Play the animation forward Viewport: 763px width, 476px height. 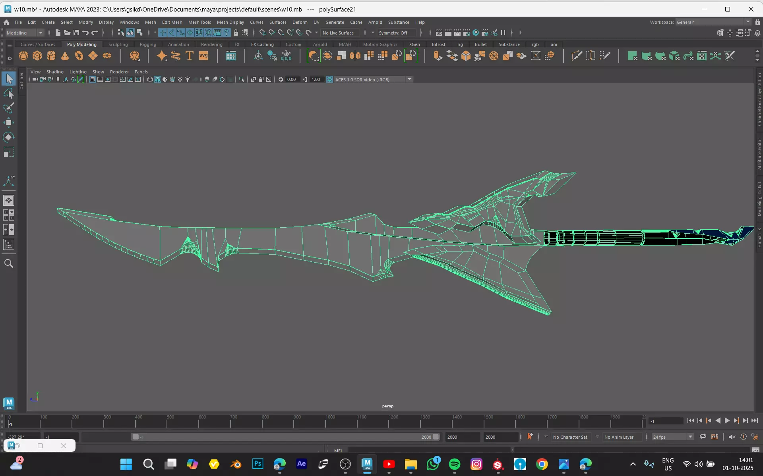pyautogui.click(x=727, y=420)
